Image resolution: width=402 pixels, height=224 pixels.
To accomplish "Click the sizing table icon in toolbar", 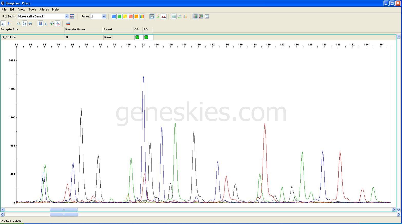I will 195,16.
